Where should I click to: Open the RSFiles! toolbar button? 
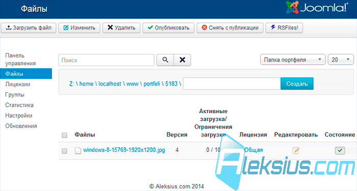(x=284, y=28)
